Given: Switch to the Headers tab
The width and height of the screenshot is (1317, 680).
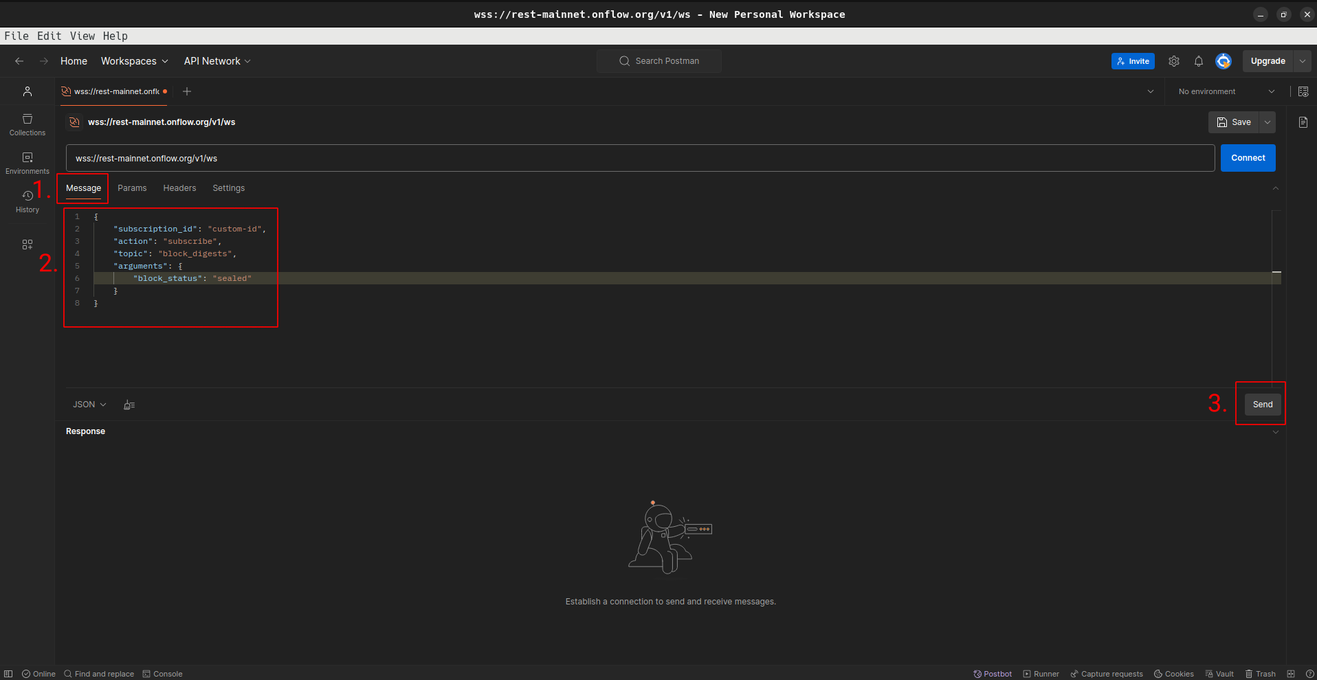Looking at the screenshot, I should click(179, 188).
